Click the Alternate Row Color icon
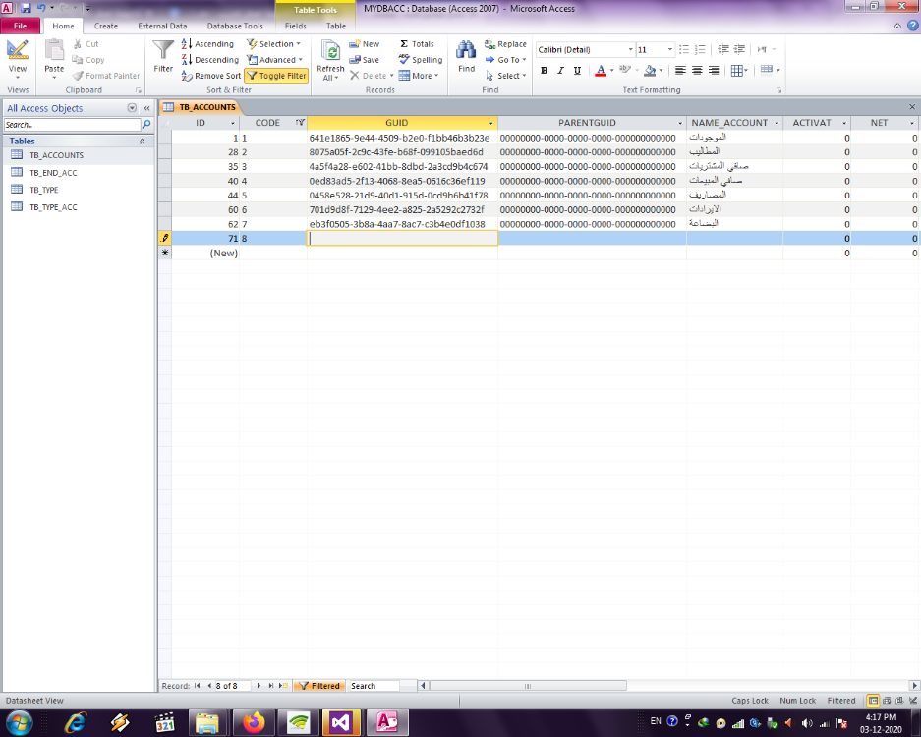Viewport: 921px width, 737px height. (770, 71)
